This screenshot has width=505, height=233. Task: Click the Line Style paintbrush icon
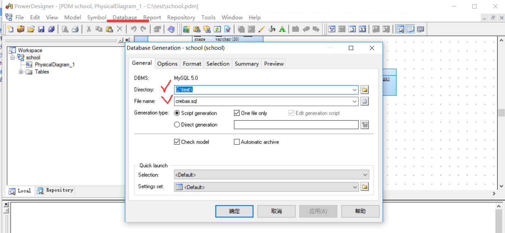click(x=262, y=29)
